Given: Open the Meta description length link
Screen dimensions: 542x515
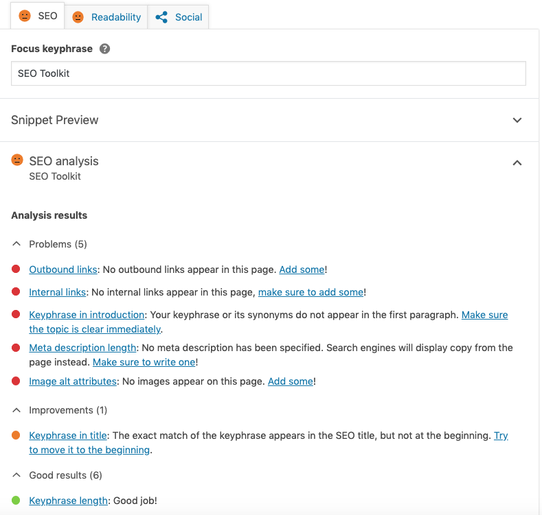Looking at the screenshot, I should [82, 348].
